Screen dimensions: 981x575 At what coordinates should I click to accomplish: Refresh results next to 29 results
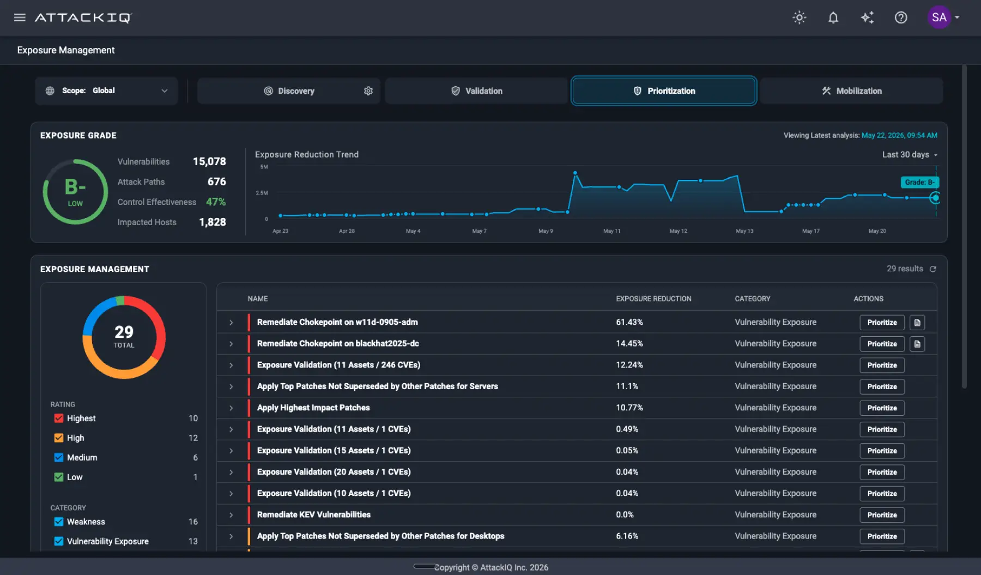pyautogui.click(x=932, y=269)
